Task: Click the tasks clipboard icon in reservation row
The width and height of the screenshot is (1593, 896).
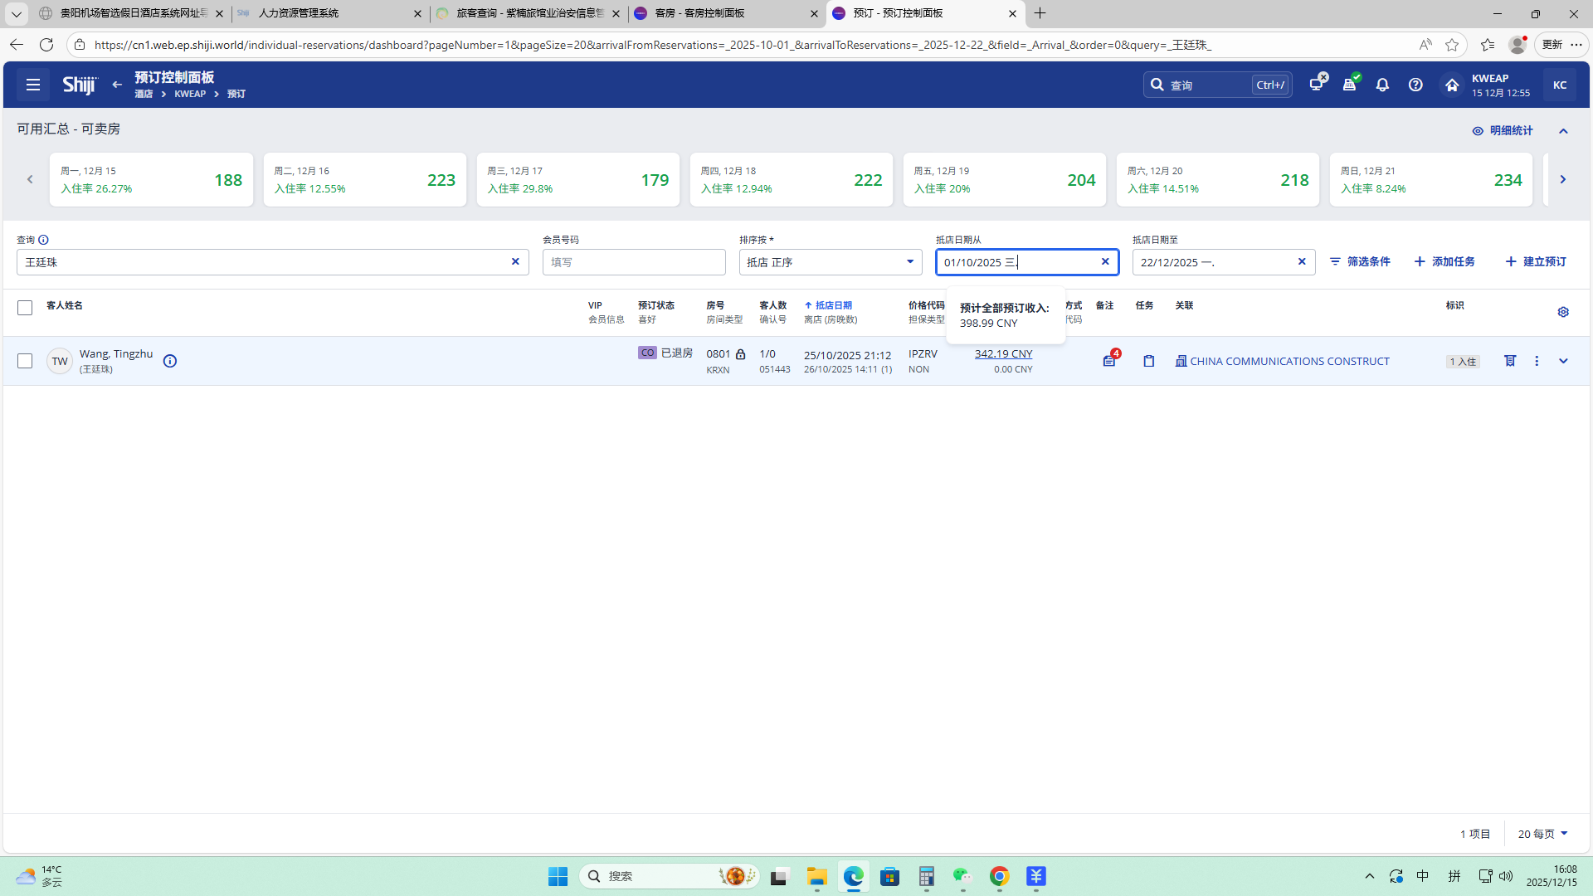Action: click(1149, 361)
